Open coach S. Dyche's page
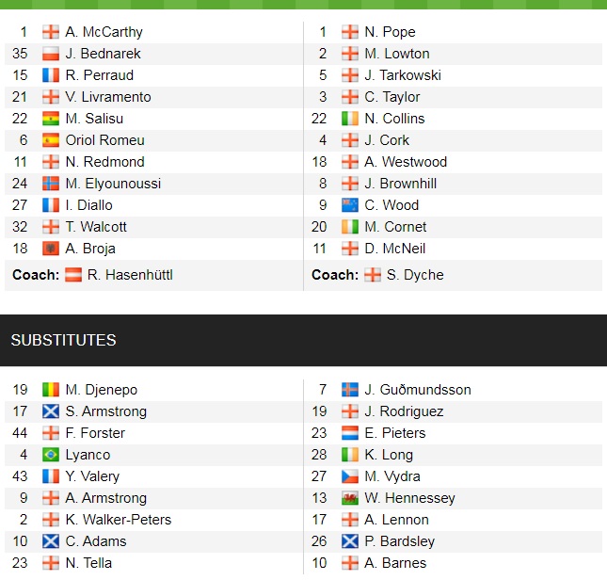 point(416,275)
